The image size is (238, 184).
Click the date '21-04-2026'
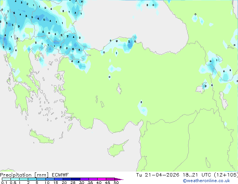162,175
